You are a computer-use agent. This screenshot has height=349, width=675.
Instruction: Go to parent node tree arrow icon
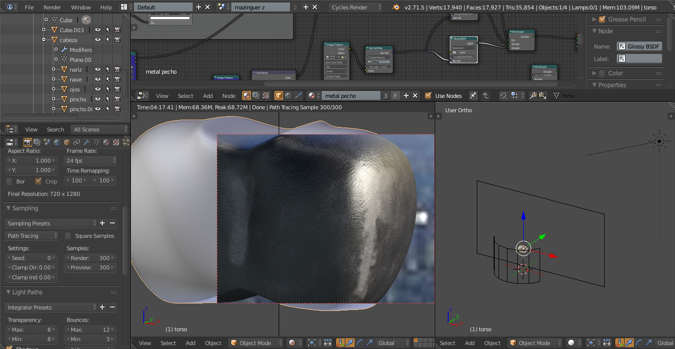coord(486,95)
